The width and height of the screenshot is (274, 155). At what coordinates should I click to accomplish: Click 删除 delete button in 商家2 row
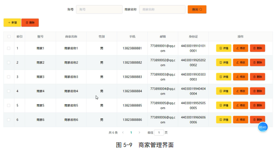click(x=257, y=63)
